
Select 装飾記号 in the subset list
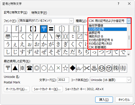tap(108, 33)
